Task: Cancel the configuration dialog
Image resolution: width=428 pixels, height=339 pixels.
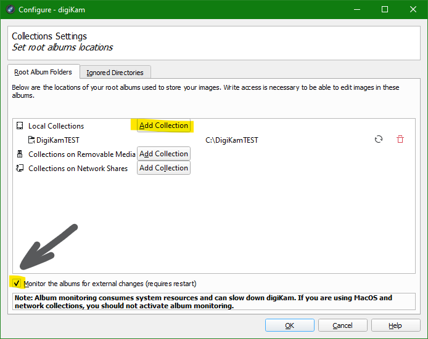Action: pyautogui.click(x=342, y=325)
